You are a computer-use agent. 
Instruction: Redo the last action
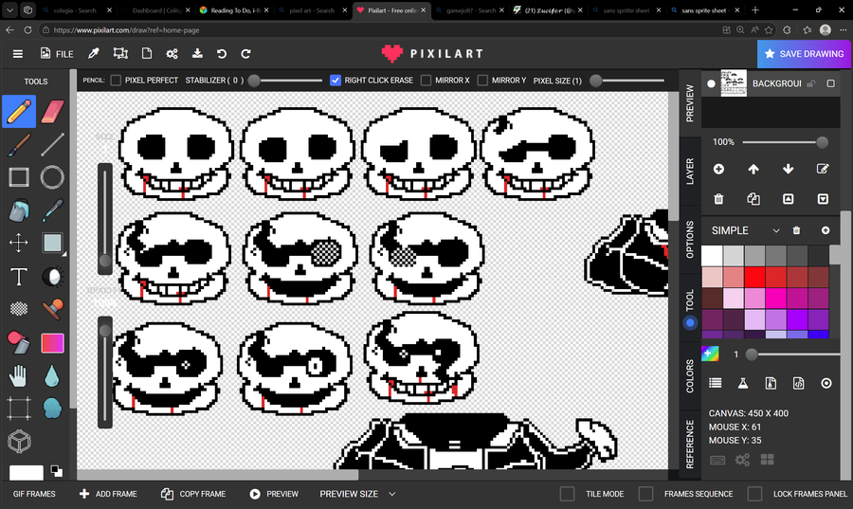tap(245, 53)
